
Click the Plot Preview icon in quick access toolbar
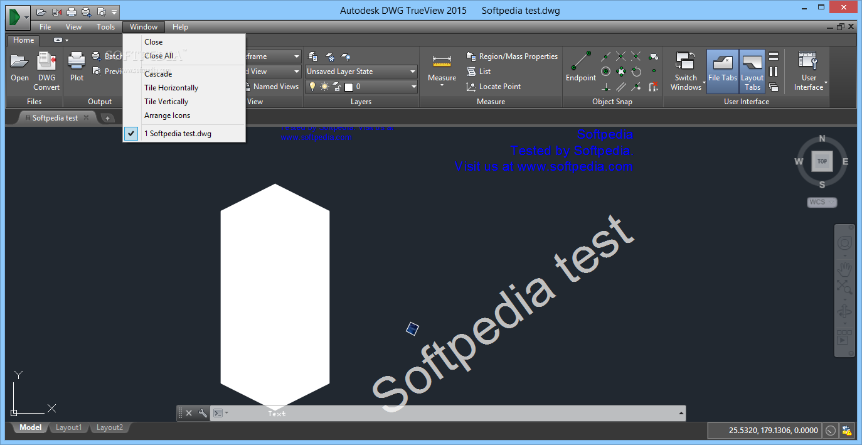point(100,11)
